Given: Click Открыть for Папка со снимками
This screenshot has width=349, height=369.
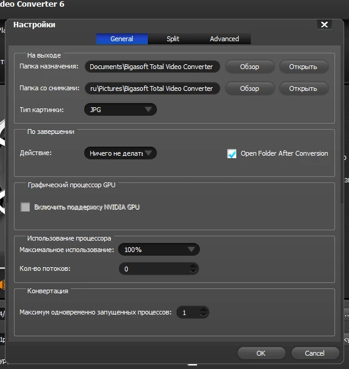Looking at the screenshot, I should [303, 88].
